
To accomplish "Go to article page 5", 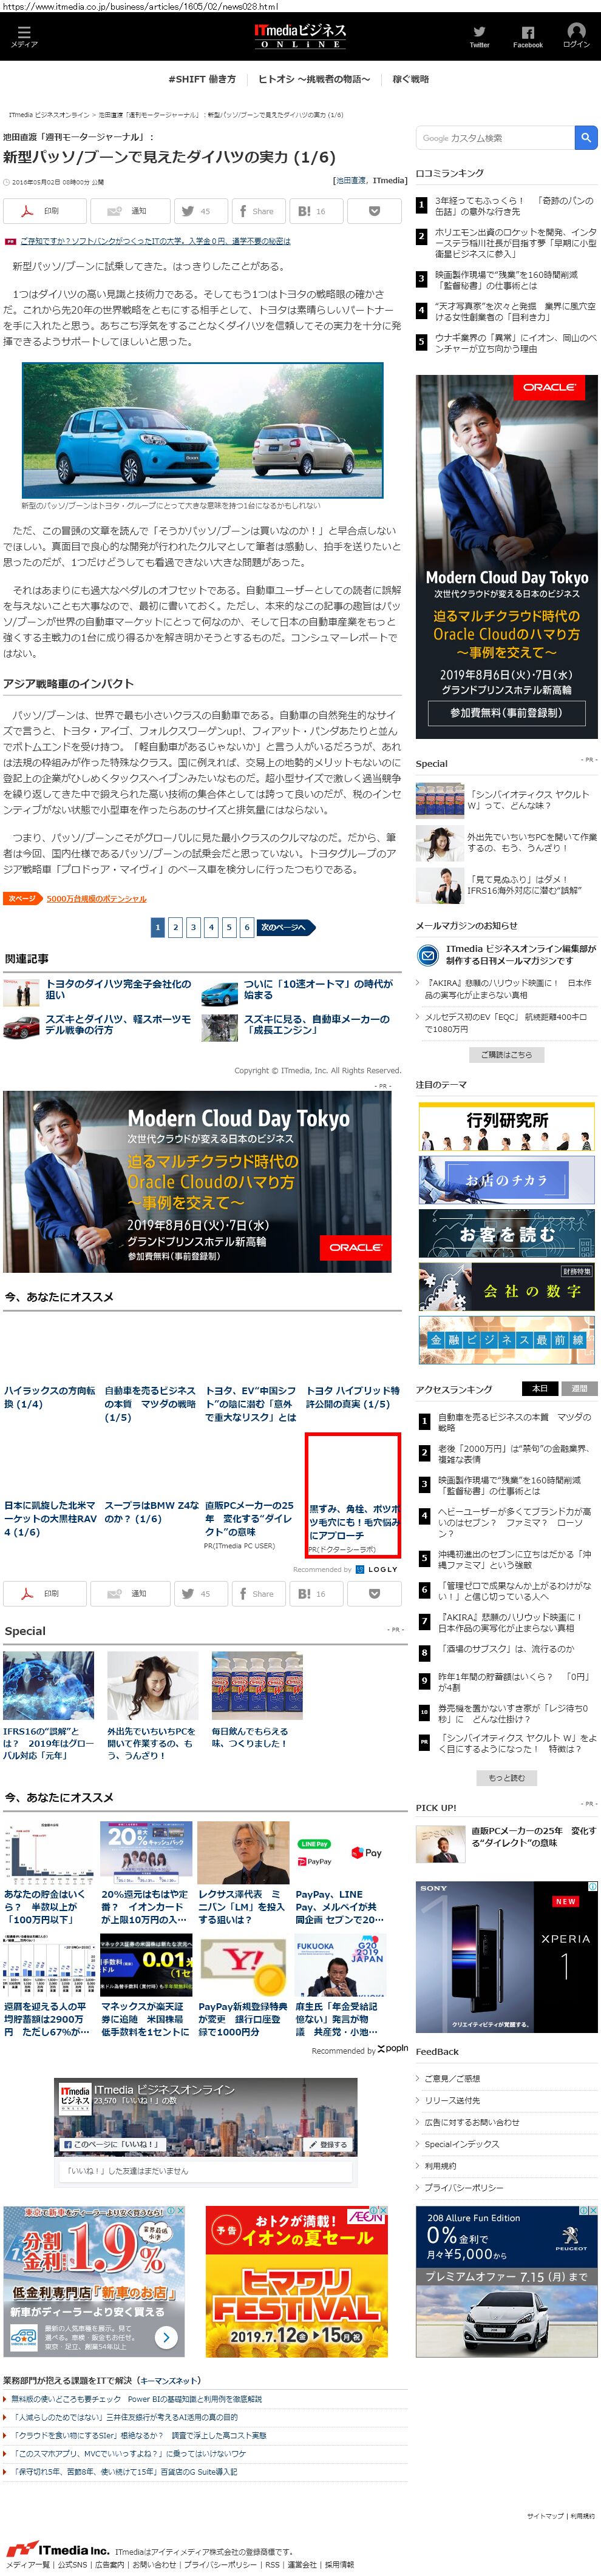I will pyautogui.click(x=229, y=927).
